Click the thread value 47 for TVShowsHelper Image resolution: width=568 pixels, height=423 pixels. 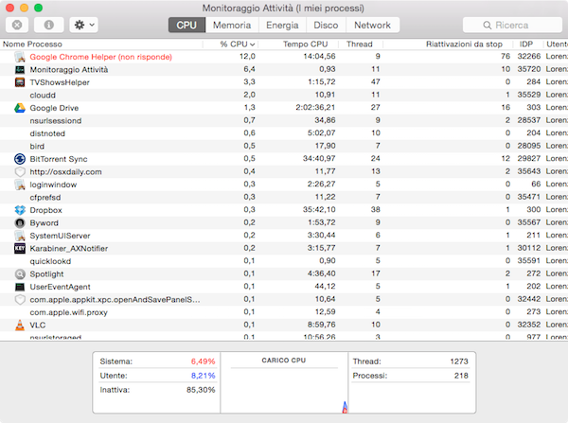point(375,81)
